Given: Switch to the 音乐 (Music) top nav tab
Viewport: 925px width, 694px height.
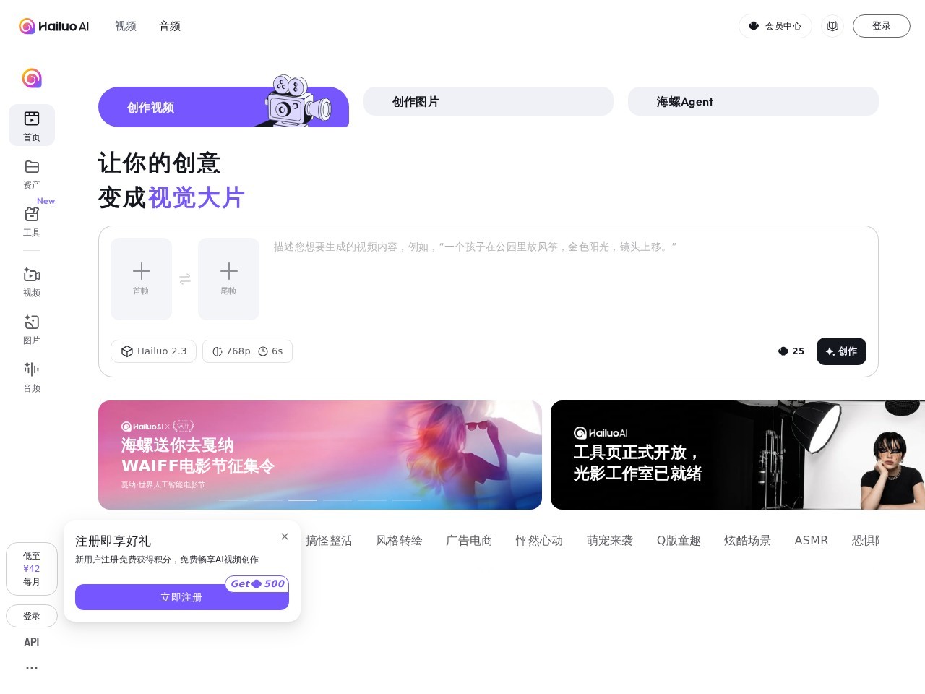Looking at the screenshot, I should 170,26.
